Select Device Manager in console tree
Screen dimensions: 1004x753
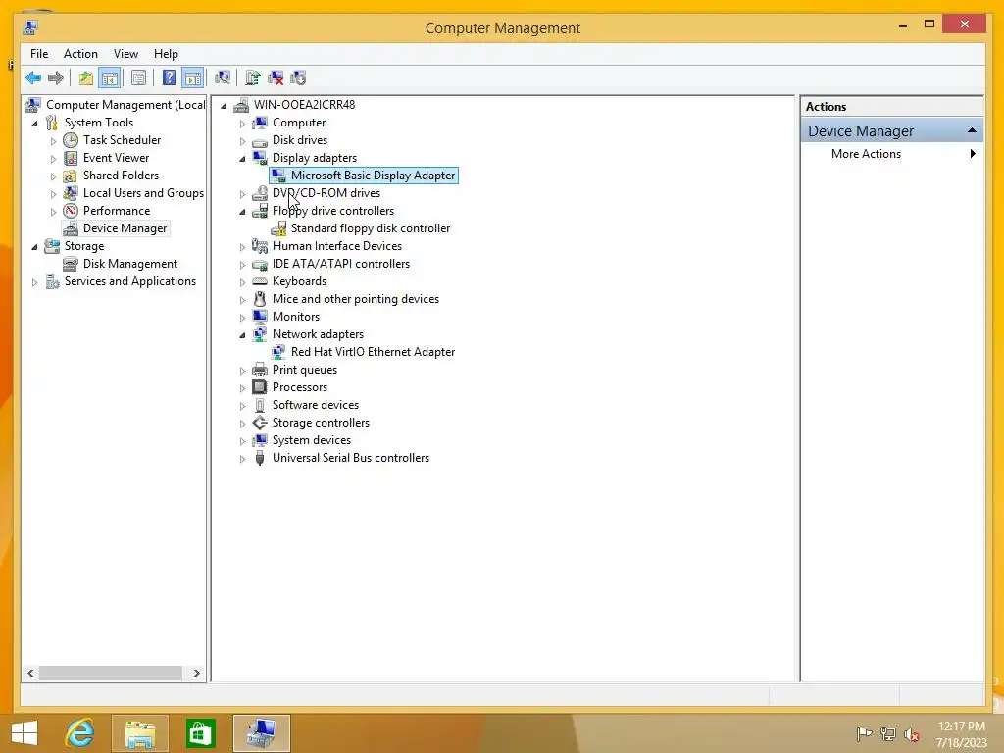click(x=125, y=227)
